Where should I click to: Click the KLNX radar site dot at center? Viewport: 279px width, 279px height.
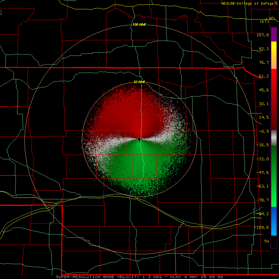[x=139, y=139]
